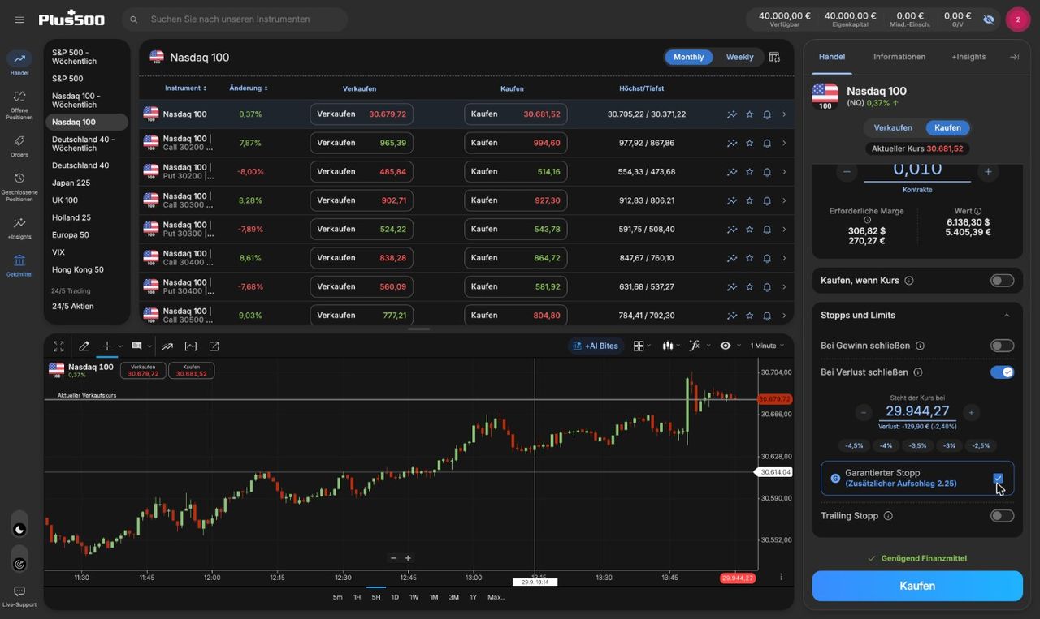Switch the instrument list to Weekly
1040x619 pixels.
739,57
